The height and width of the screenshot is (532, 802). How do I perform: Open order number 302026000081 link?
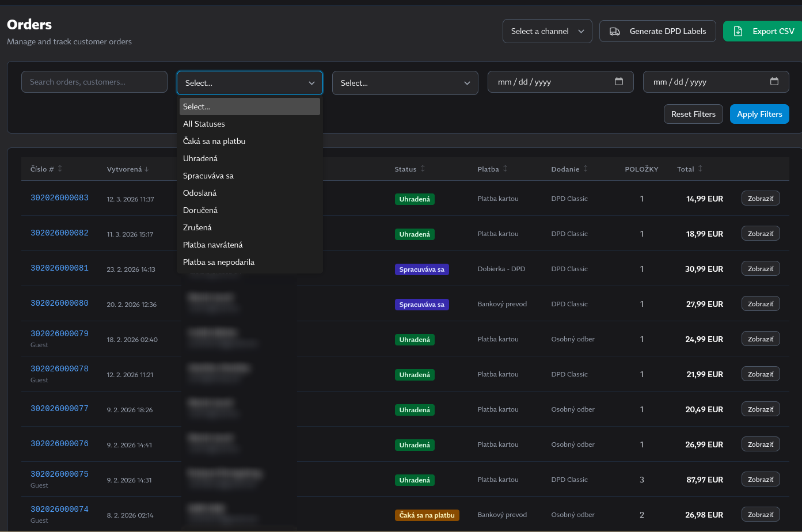[59, 268]
